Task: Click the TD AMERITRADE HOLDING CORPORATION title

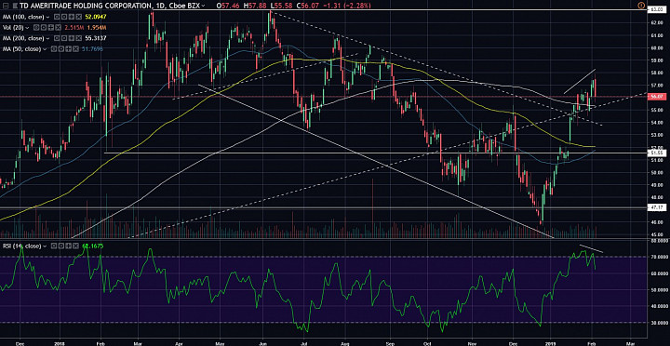Action: pos(85,6)
